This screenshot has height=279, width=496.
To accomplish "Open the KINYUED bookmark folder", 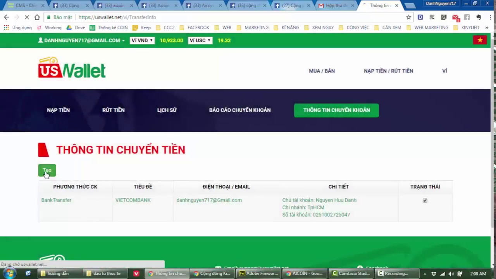I will 466,28.
